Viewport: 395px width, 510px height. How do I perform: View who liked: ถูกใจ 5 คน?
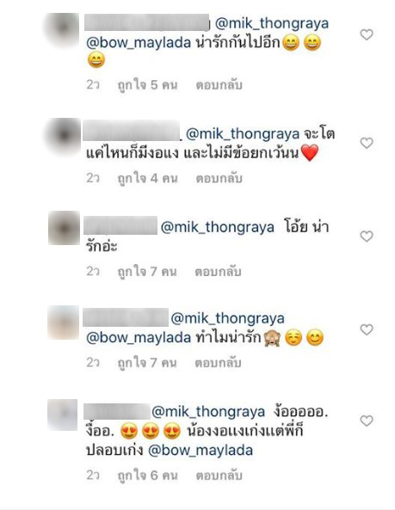(147, 85)
